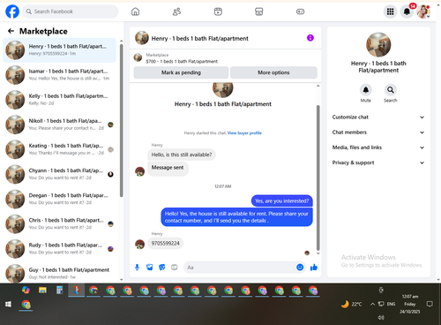This screenshot has height=325, width=441.
Task: Go to the Home feed tab
Action: pos(135,11)
